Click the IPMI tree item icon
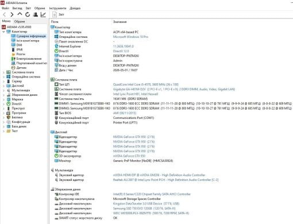 [13, 49]
